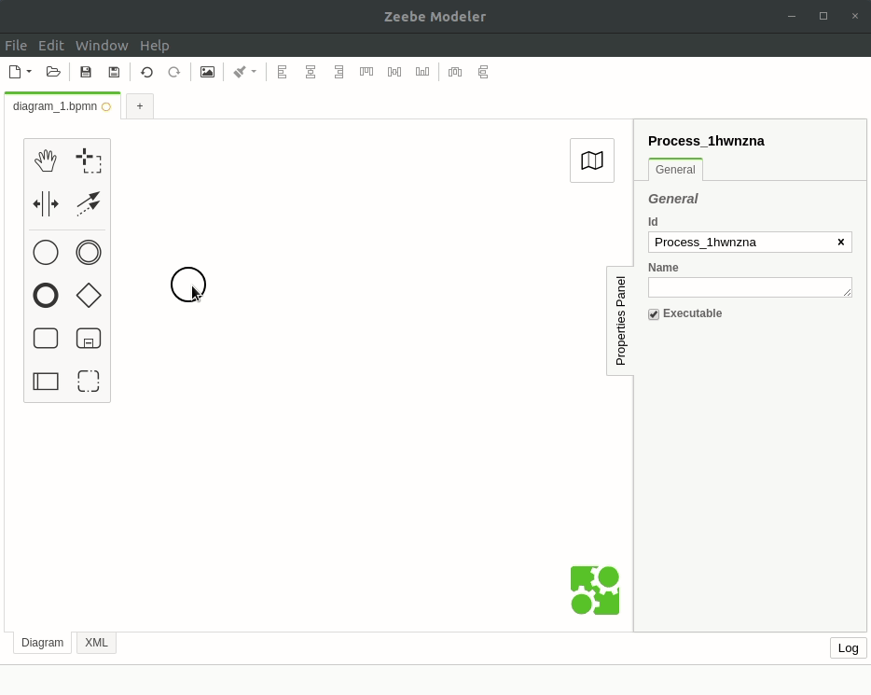
Task: Redo the last undone action
Action: [x=173, y=72]
